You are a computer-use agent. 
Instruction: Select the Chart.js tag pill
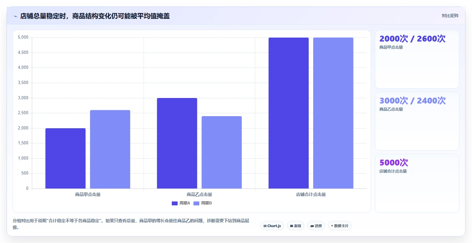coord(272,226)
